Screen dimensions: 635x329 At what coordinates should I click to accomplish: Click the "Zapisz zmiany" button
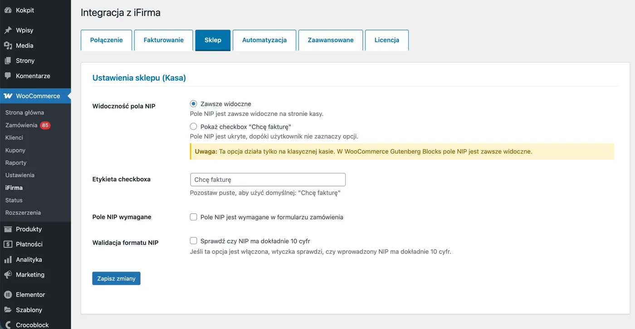coord(116,278)
